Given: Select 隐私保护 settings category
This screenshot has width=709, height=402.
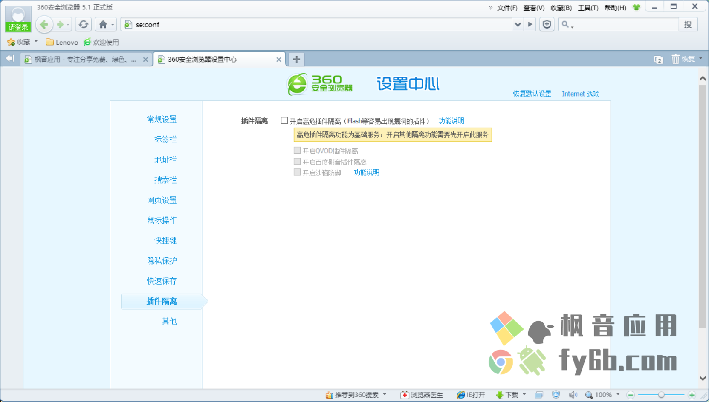Looking at the screenshot, I should pyautogui.click(x=162, y=261).
